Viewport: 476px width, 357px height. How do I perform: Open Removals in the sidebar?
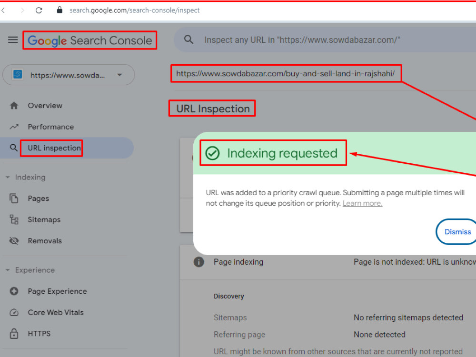(x=45, y=241)
